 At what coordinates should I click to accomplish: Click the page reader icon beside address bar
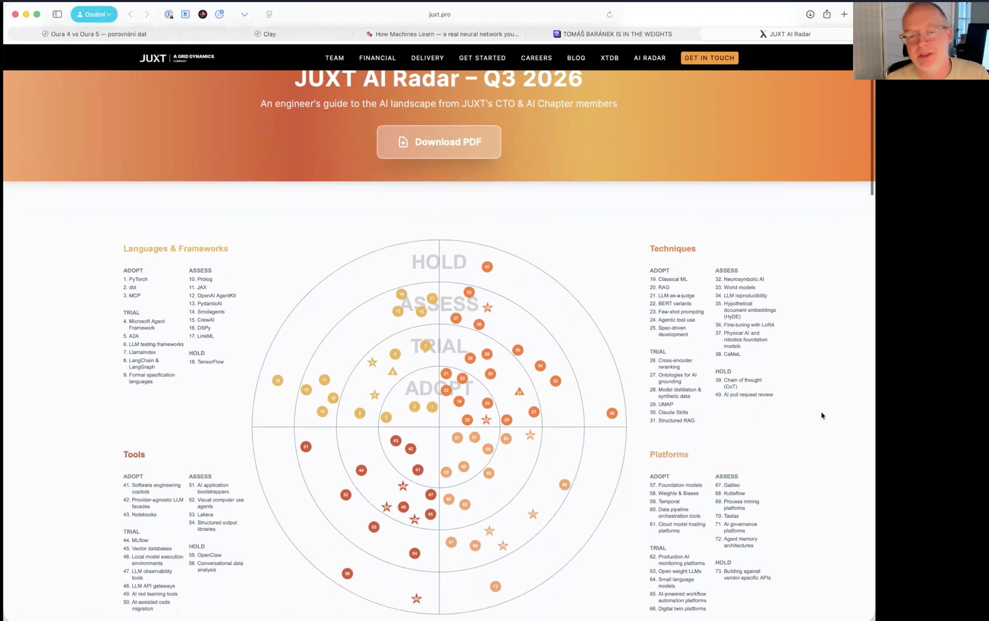[269, 14]
